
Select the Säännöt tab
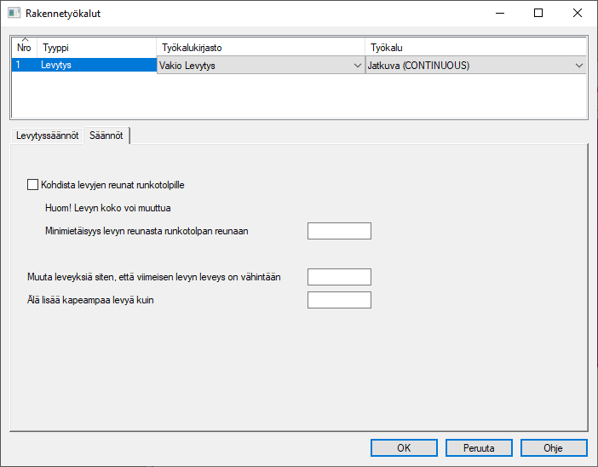click(106, 136)
